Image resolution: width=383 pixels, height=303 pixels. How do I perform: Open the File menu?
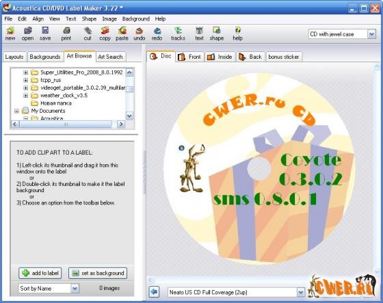(8, 19)
